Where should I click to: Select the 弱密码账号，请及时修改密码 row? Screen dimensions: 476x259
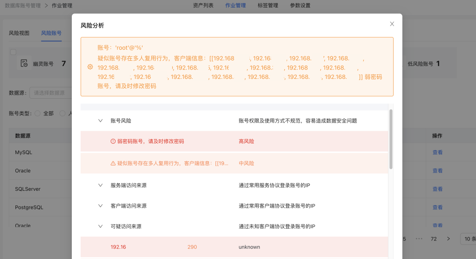click(234, 141)
